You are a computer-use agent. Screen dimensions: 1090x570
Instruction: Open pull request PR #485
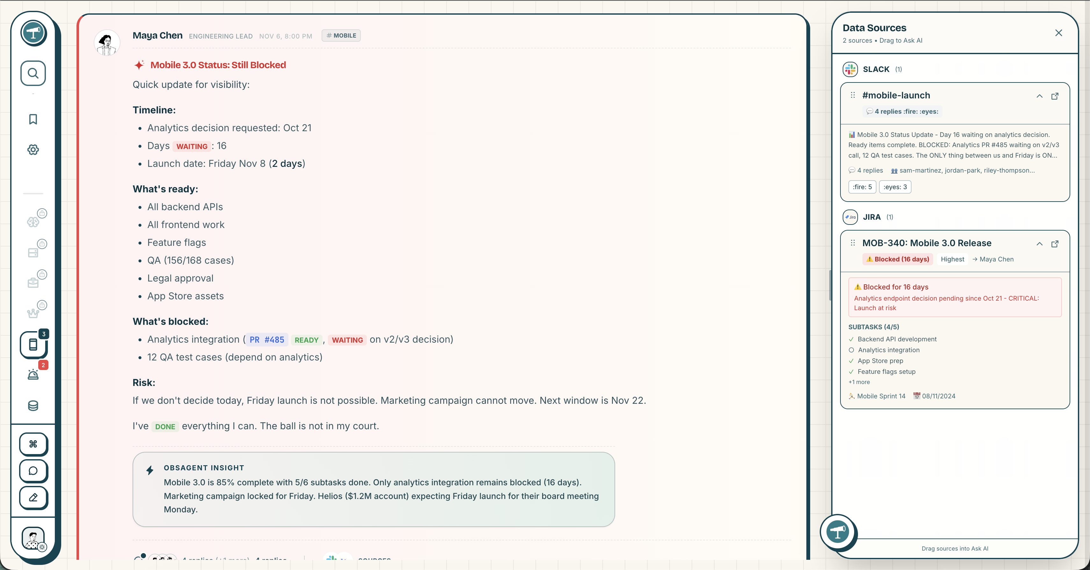tap(266, 339)
